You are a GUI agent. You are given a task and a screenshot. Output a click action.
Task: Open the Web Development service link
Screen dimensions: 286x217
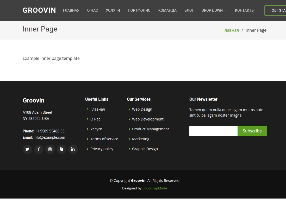pyautogui.click(x=148, y=119)
